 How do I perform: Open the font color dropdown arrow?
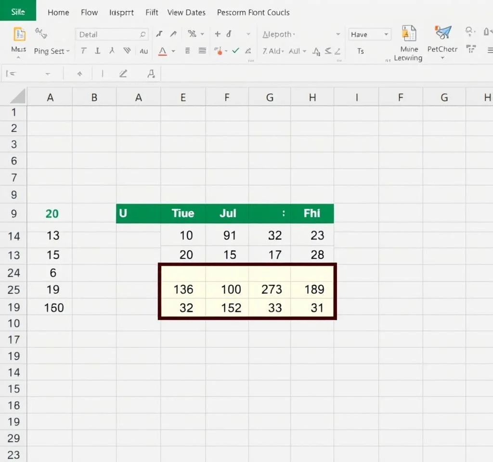point(173,51)
